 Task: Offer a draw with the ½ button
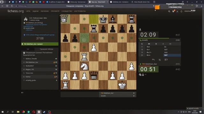pyautogui.click(x=160, y=60)
